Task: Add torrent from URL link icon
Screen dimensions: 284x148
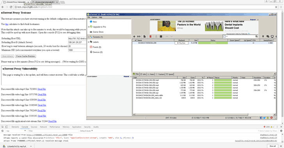Action: (139, 37)
